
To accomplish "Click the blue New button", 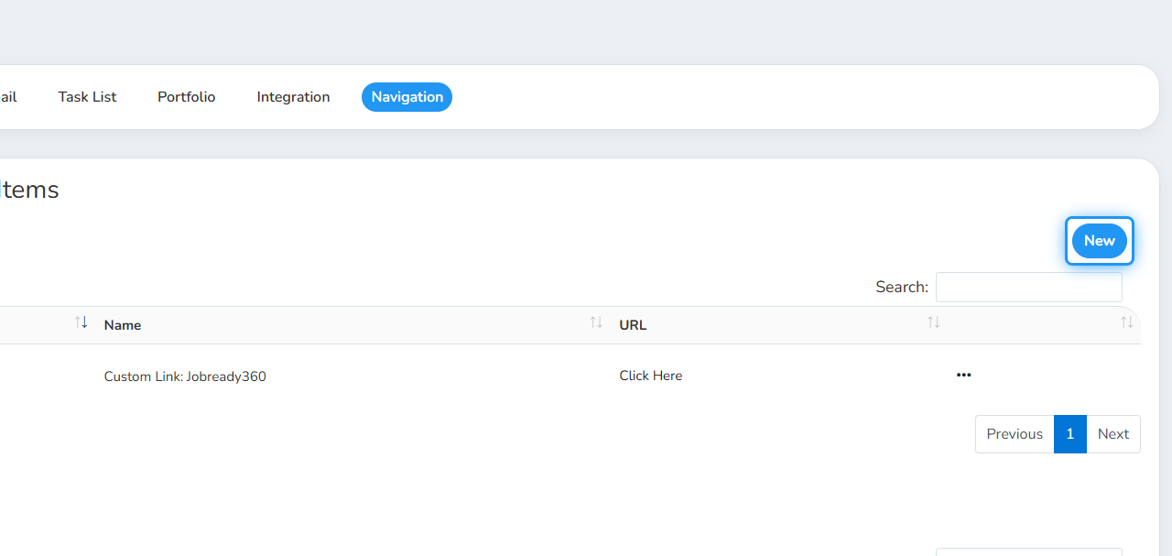I will coord(1100,241).
